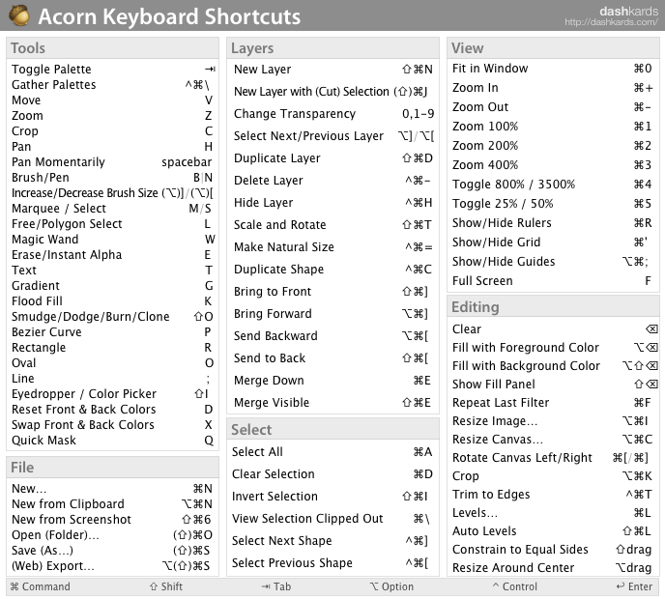The width and height of the screenshot is (665, 599).
Task: Click Show/Hide Rulers entry
Action: tap(552, 222)
